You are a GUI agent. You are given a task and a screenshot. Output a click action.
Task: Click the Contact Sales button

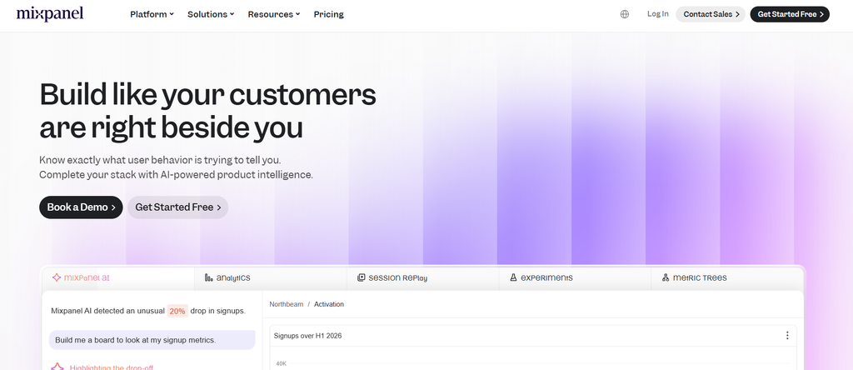pyautogui.click(x=711, y=14)
